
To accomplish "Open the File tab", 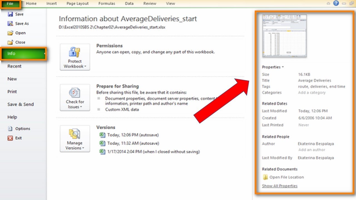I will (x=11, y=4).
